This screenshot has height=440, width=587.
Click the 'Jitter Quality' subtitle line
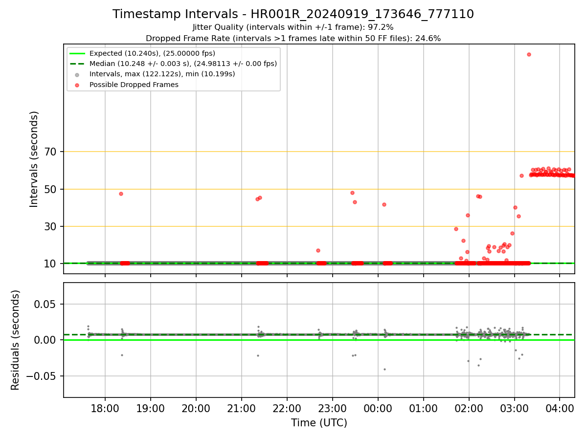pos(293,27)
